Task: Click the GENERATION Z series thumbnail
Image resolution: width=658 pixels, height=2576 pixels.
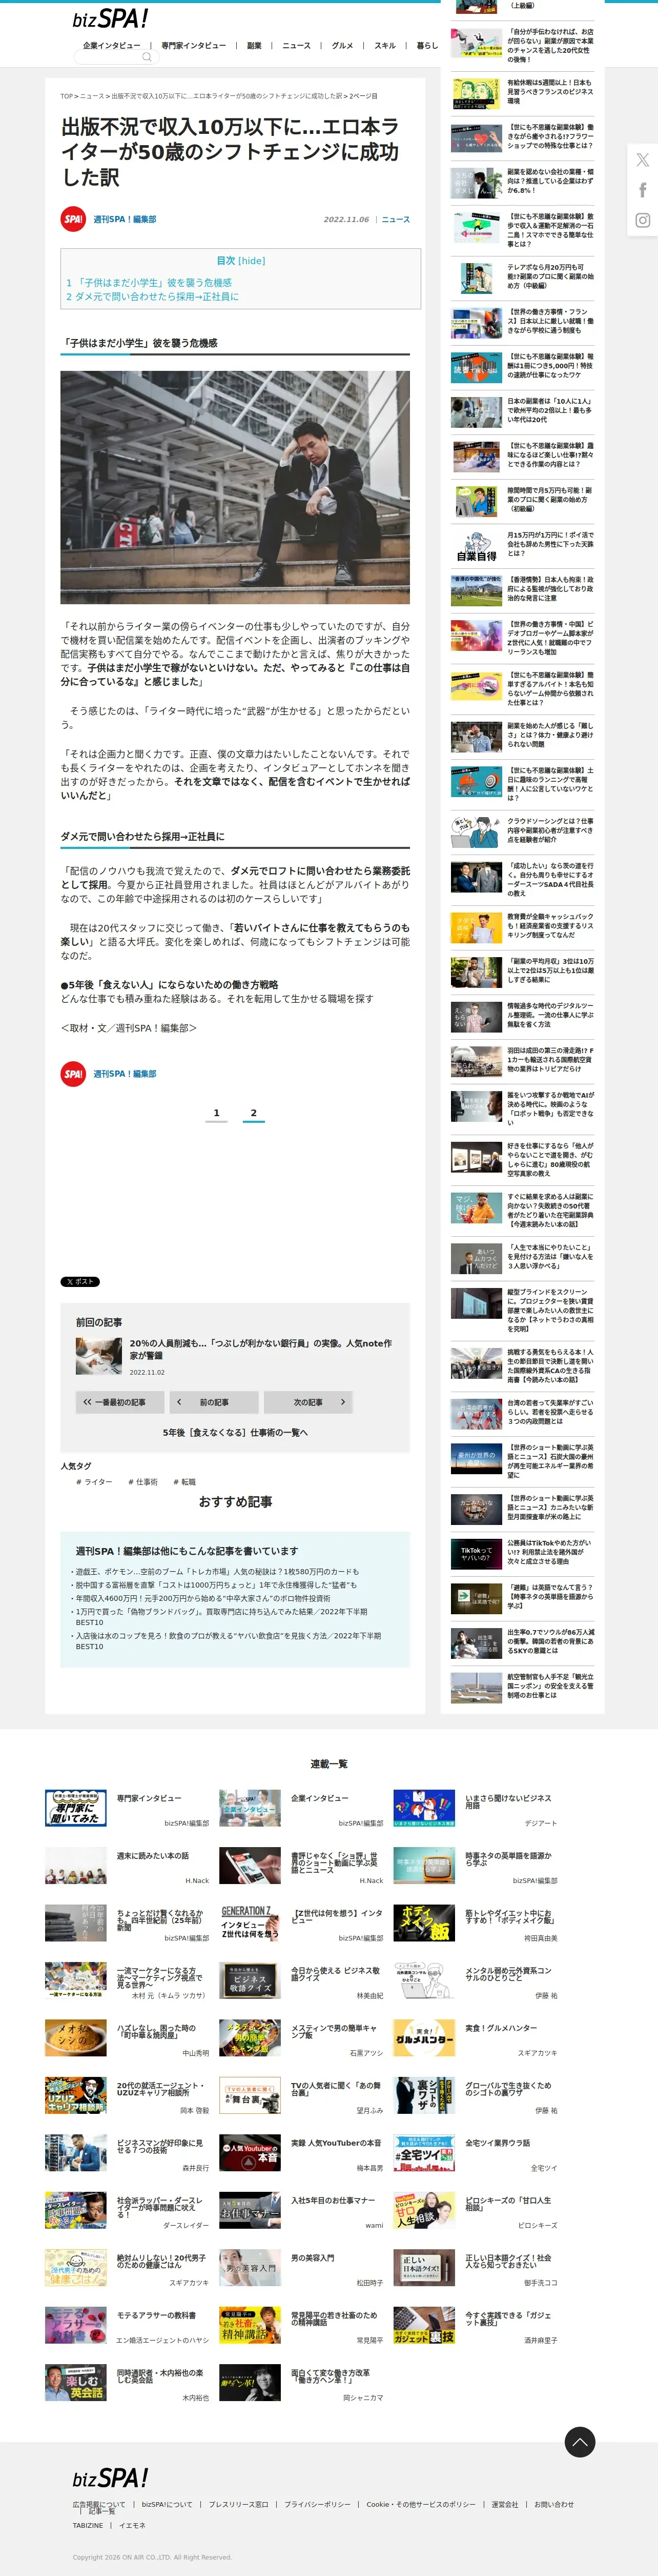Action: point(250,1923)
